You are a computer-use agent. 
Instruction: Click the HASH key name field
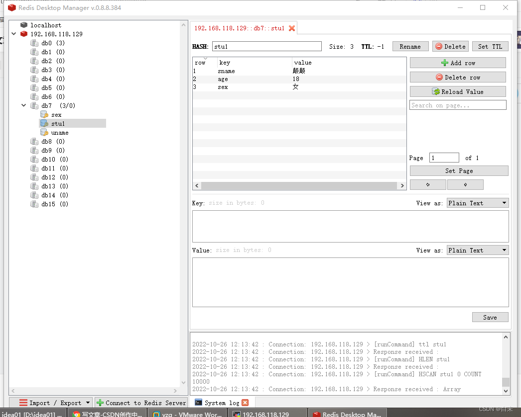267,46
